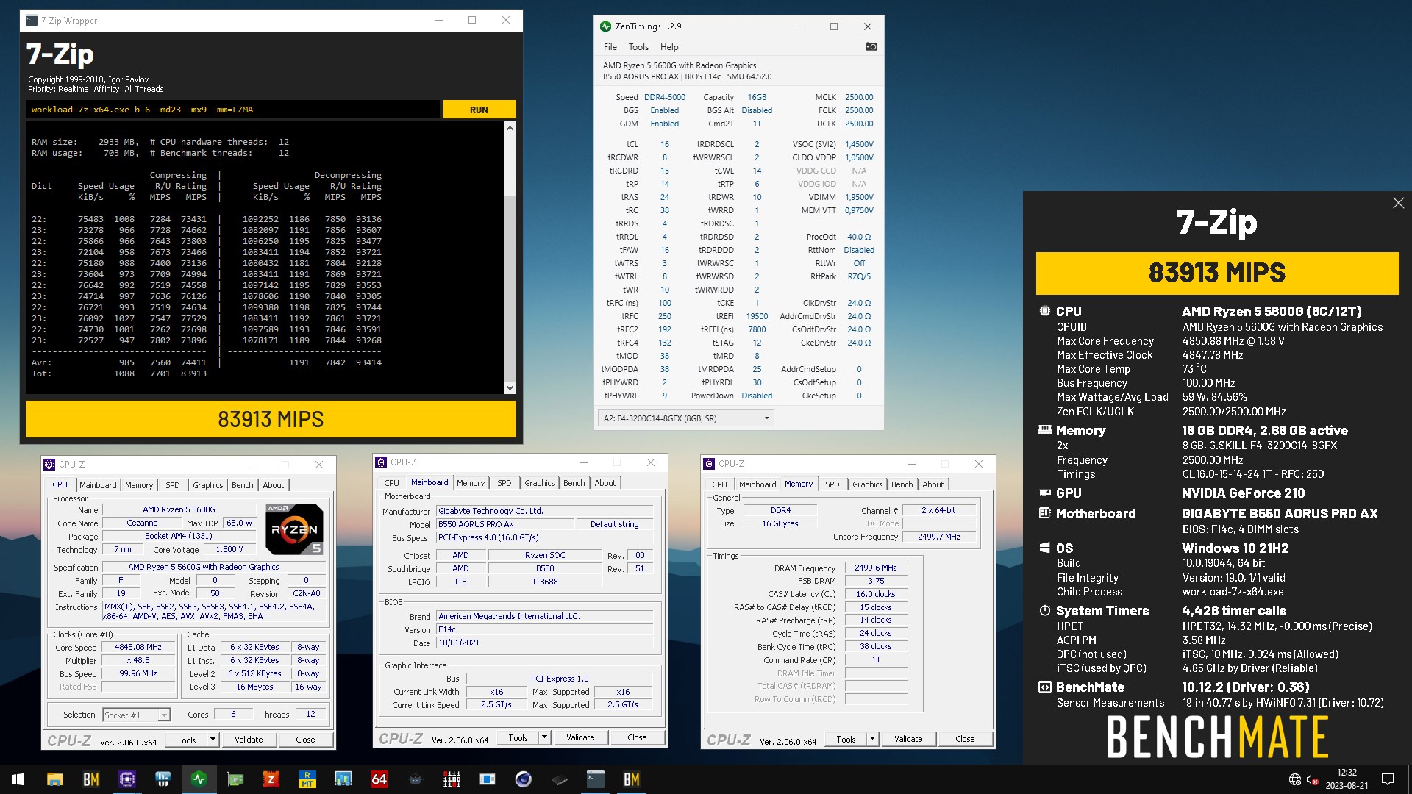Open the ZenTimings Tools menu
The width and height of the screenshot is (1412, 794).
click(638, 47)
